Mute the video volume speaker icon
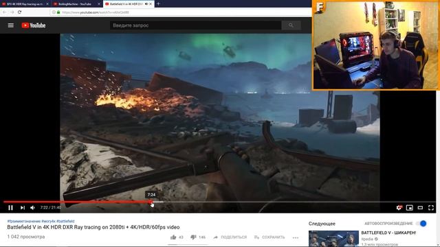 click(x=32, y=207)
